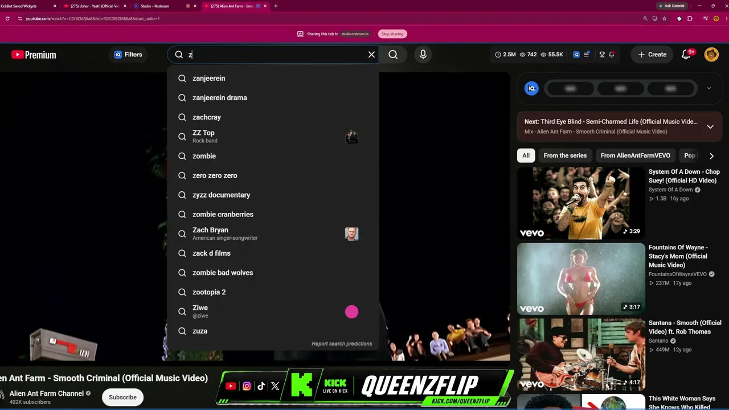Expand the Next: Third Eye Blind mix panel
This screenshot has width=729, height=410.
710,126
